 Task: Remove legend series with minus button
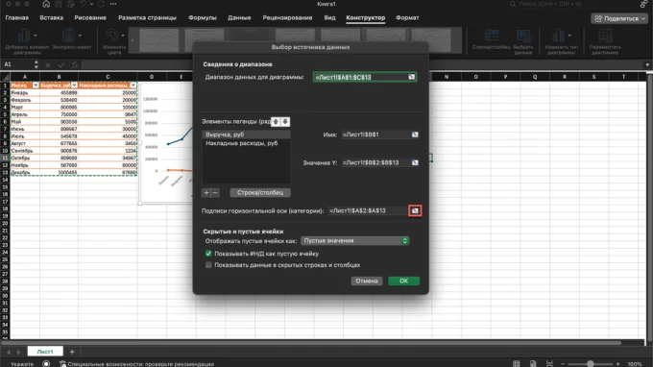(x=215, y=192)
